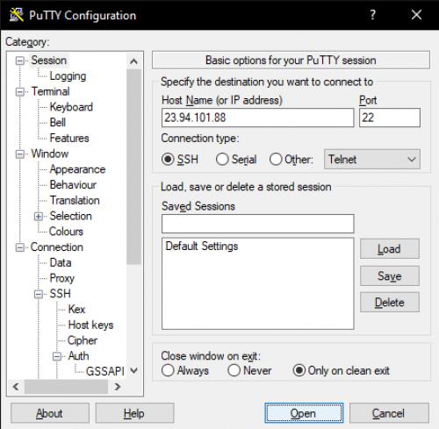
Task: Click the category tree vertical scrollbar thumb
Action: pyautogui.click(x=133, y=167)
